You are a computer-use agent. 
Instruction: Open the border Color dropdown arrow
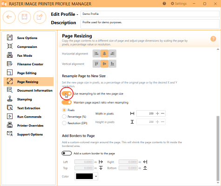(x=96, y=176)
